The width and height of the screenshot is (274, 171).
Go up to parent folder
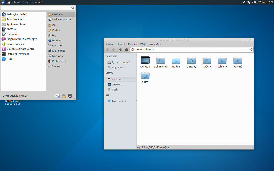coord(120,50)
